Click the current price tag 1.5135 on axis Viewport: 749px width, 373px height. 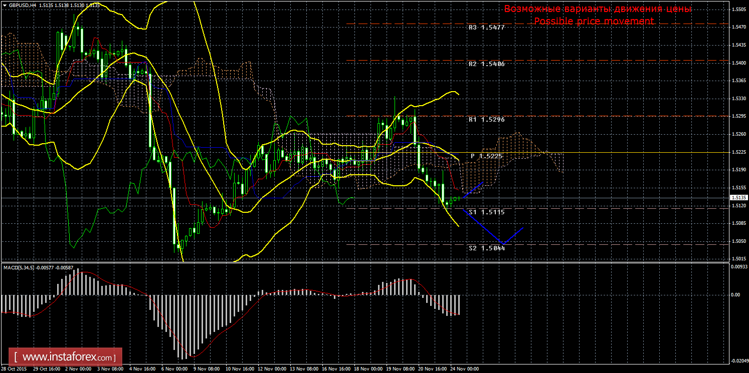tap(737, 198)
